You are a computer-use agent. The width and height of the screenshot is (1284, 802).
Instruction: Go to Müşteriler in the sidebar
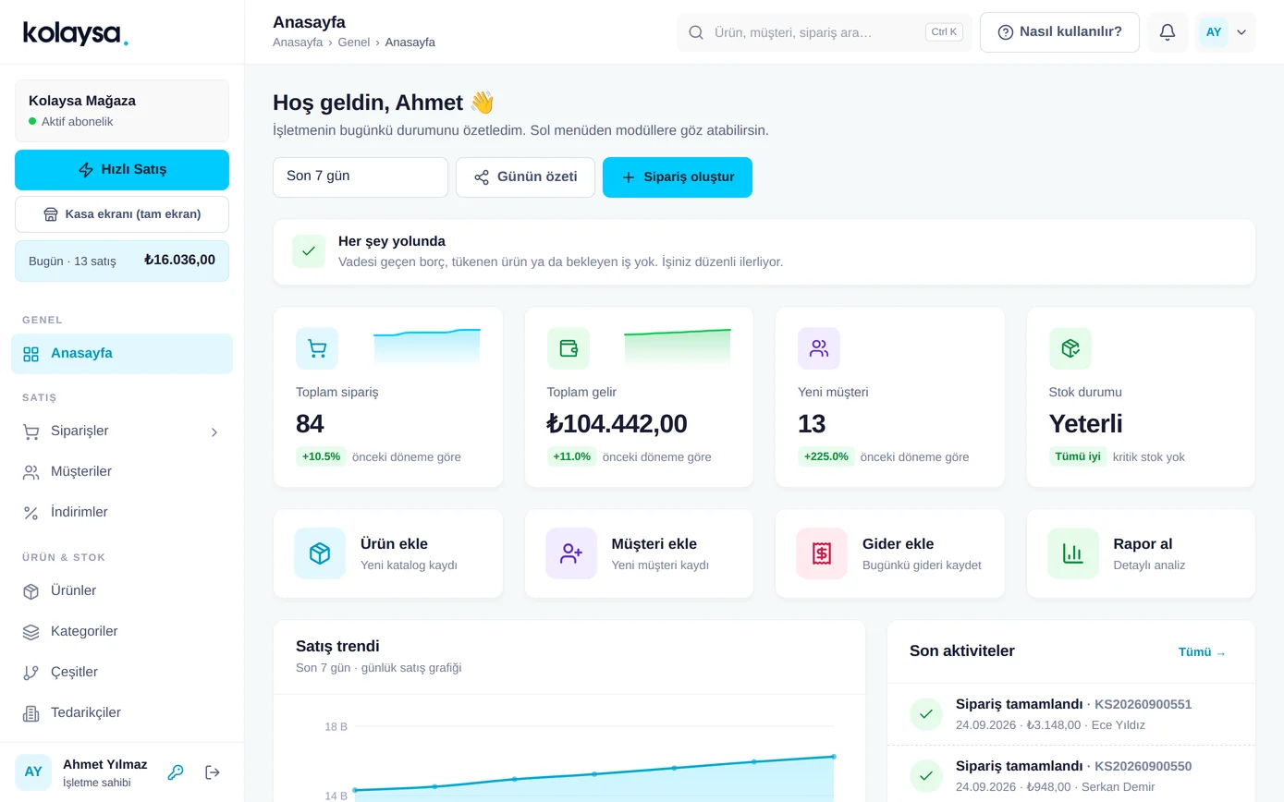pos(122,472)
